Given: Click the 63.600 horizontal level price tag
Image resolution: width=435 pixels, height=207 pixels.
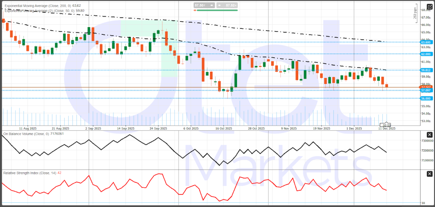Looking at the screenshot, I should [426, 42].
